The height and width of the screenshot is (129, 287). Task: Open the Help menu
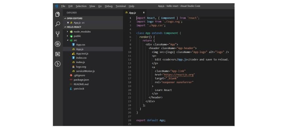[131, 6]
